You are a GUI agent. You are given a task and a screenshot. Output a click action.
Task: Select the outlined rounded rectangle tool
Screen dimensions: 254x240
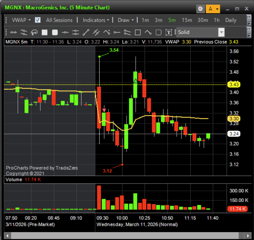[x=158, y=33]
